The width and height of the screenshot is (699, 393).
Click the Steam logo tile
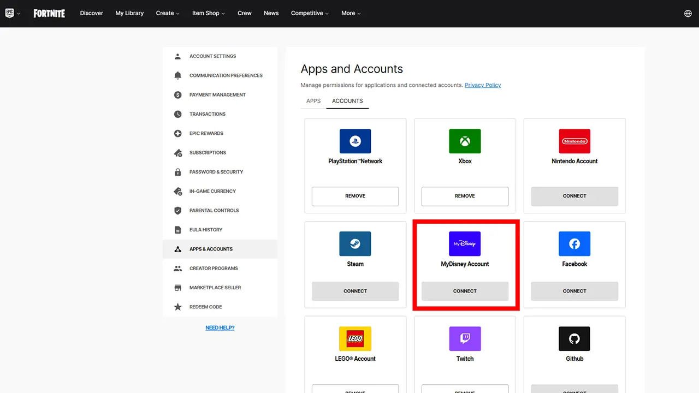coord(355,244)
